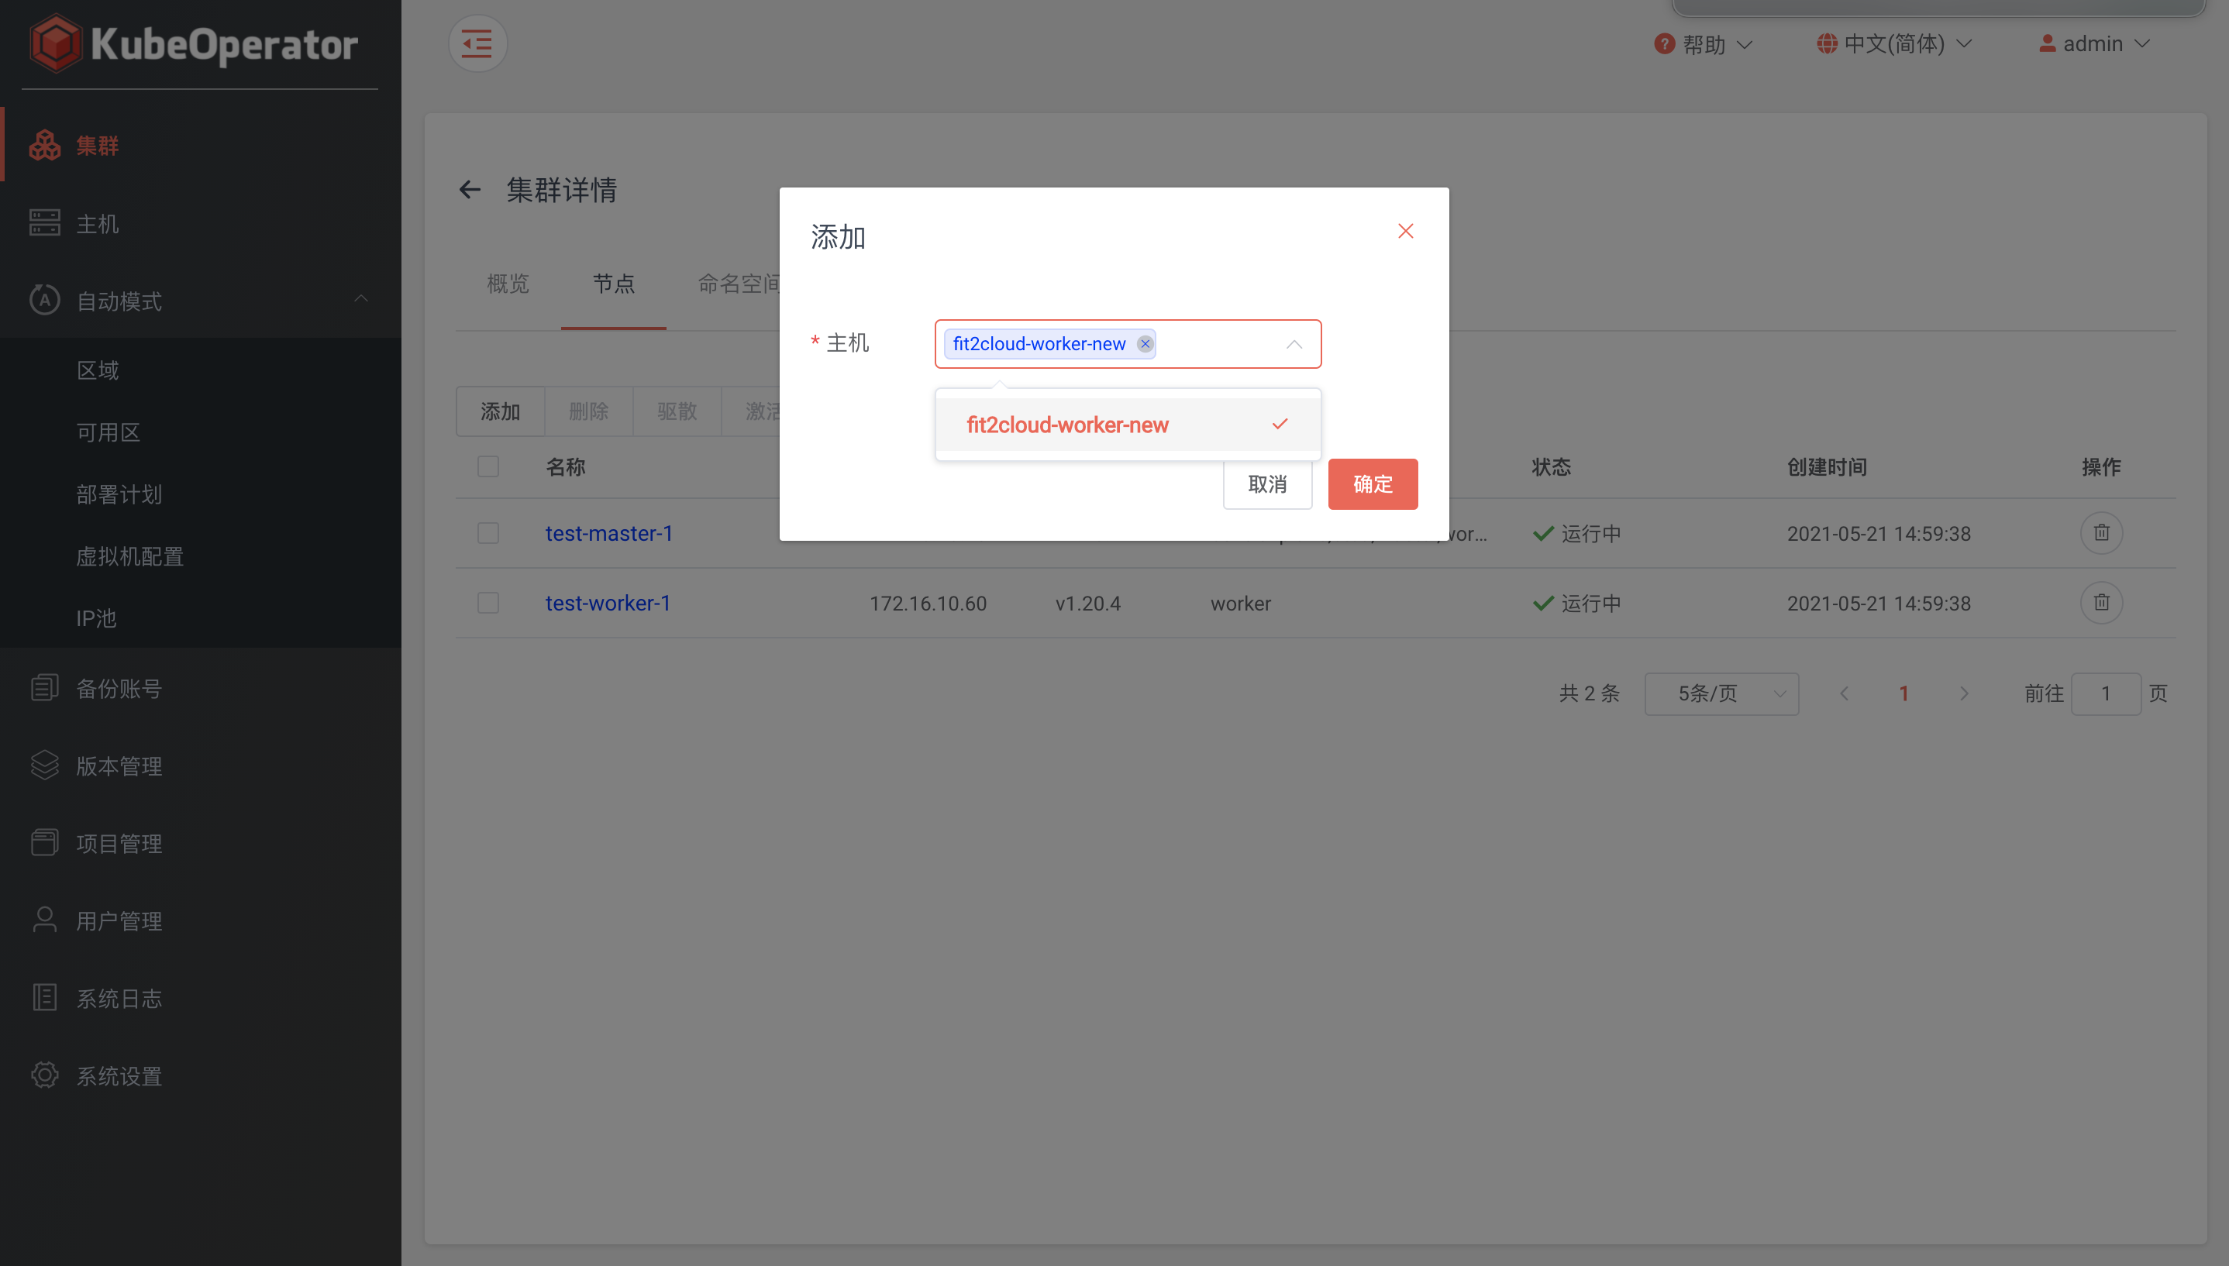Screen dimensions: 2229x1266
Task: Collapse the 自动模式 sidebar submenu
Action: click(x=361, y=300)
